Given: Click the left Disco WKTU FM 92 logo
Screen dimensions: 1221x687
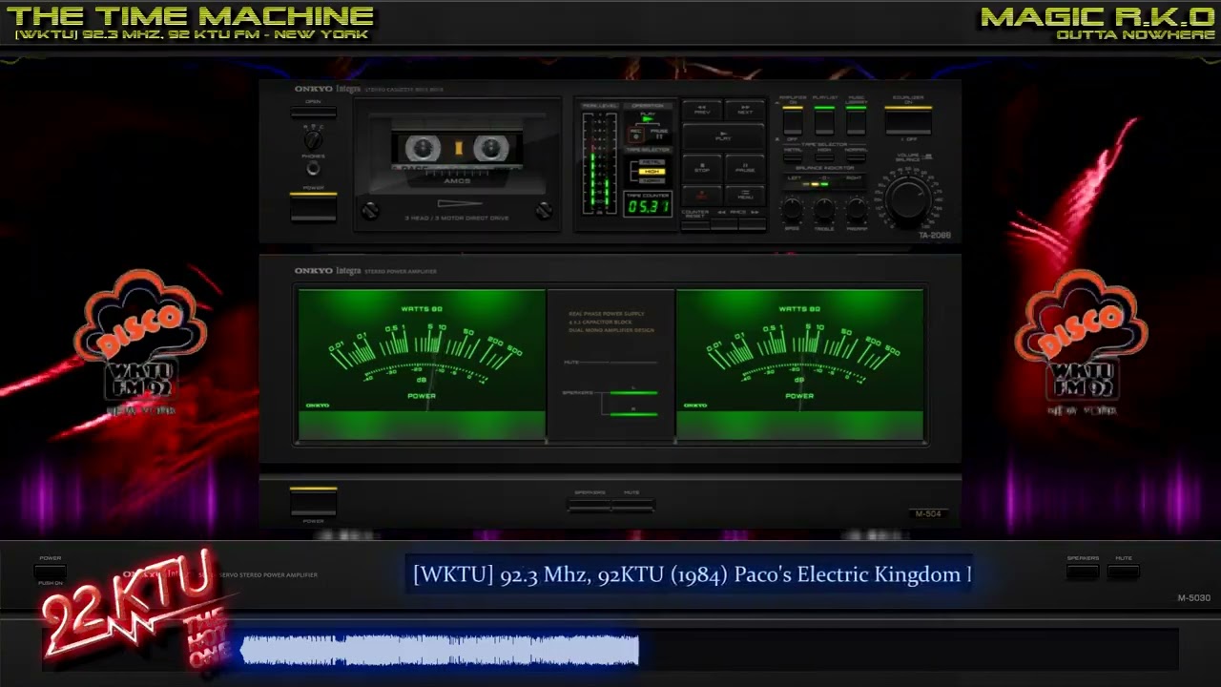Looking at the screenshot, I should pos(141,342).
